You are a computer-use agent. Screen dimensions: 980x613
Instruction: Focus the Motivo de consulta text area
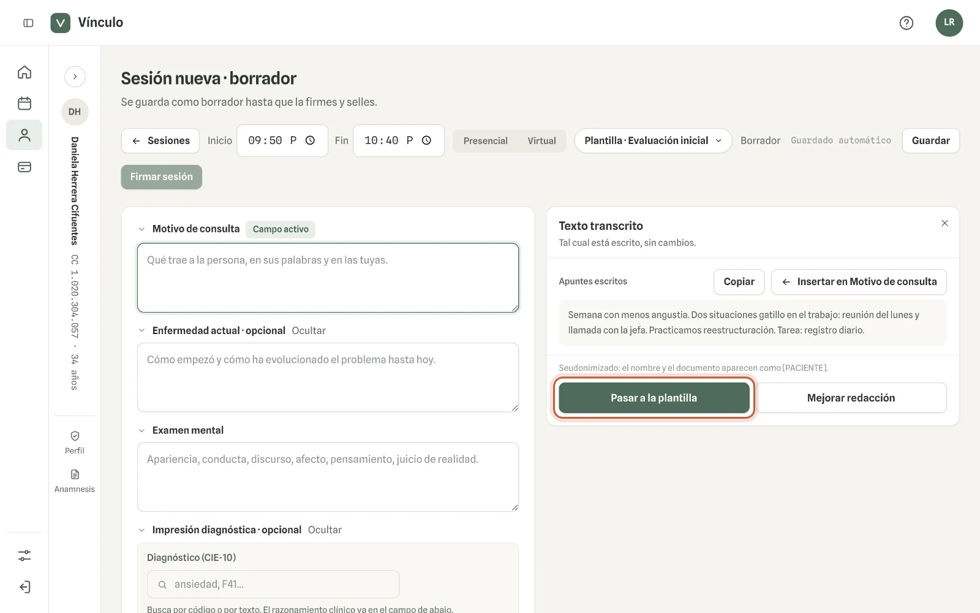(x=328, y=278)
